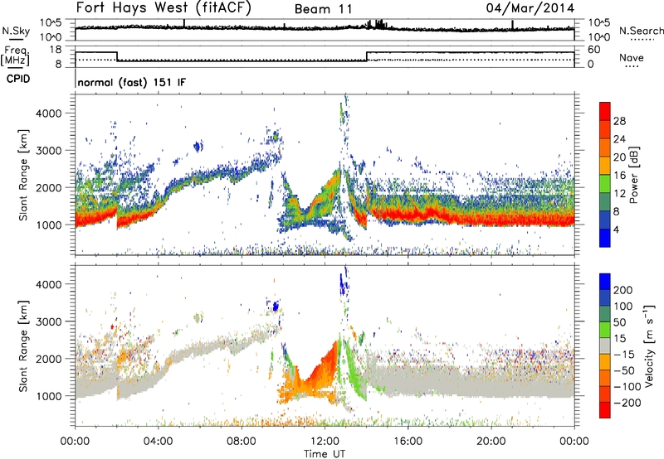Image resolution: width=664 pixels, height=459 pixels.
Task: Click the '200' velocity colorbar tick label
Action: click(623, 290)
